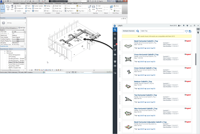Screen dimensions: 200x134
Task: Set top star rating for Wye-Horizontal-Cablofil-I_Tray
Action: 120,109
